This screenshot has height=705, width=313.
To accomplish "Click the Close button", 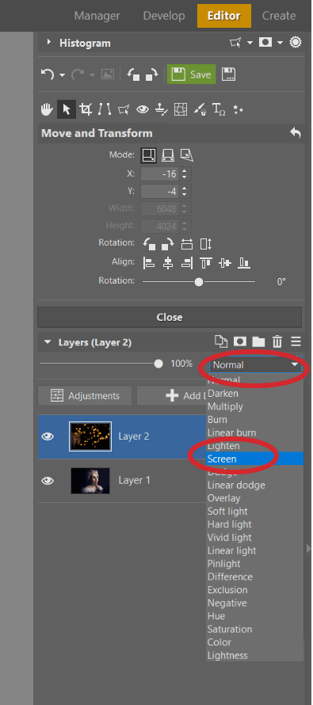I will click(x=170, y=317).
